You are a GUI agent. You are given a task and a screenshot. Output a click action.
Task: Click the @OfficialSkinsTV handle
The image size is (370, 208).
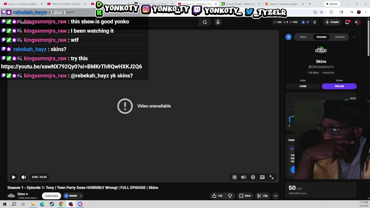pos(321,67)
